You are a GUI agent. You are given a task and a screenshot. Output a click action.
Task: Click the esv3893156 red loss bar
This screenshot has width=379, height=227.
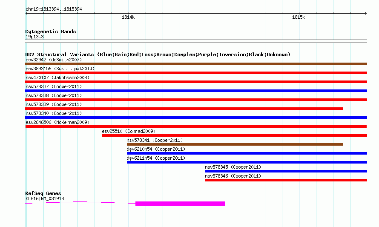[196, 73]
